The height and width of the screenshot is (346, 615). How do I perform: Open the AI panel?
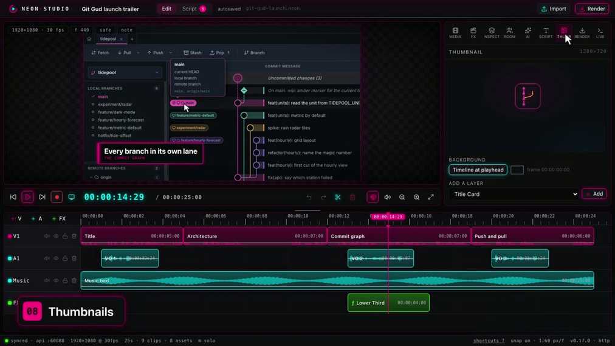[527, 33]
